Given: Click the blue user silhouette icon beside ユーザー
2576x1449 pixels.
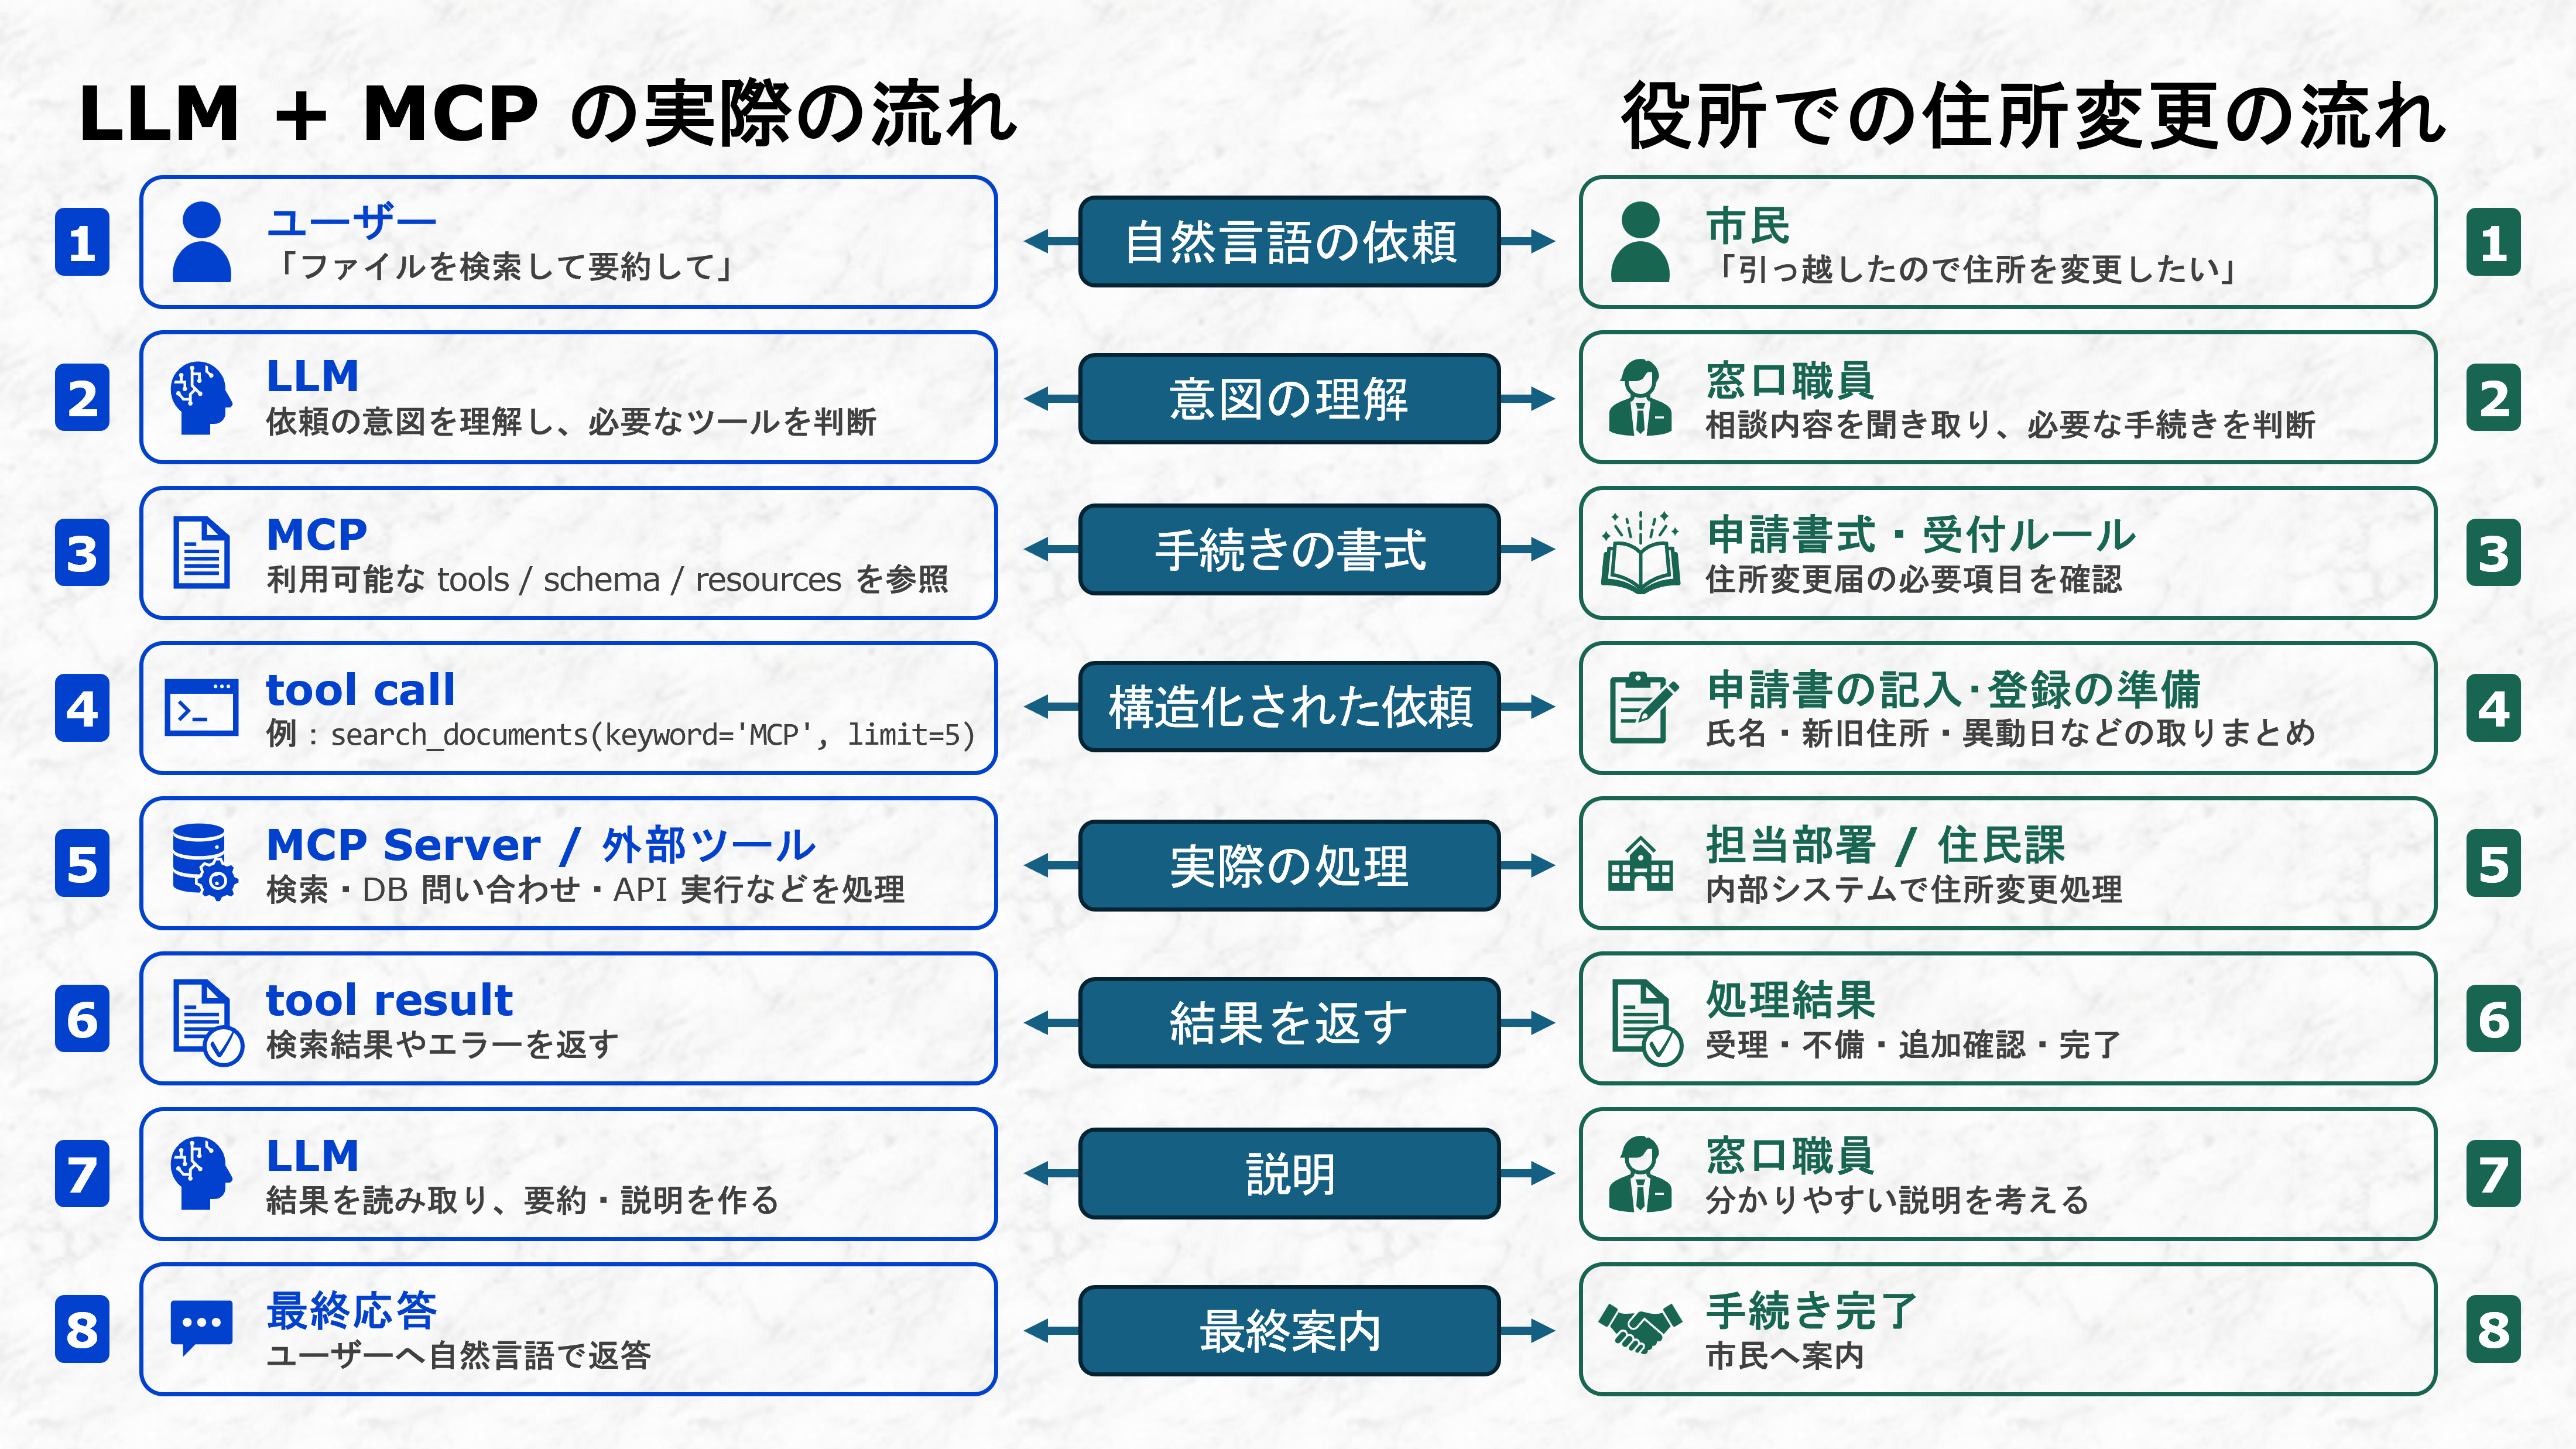Looking at the screenshot, I should point(202,242).
